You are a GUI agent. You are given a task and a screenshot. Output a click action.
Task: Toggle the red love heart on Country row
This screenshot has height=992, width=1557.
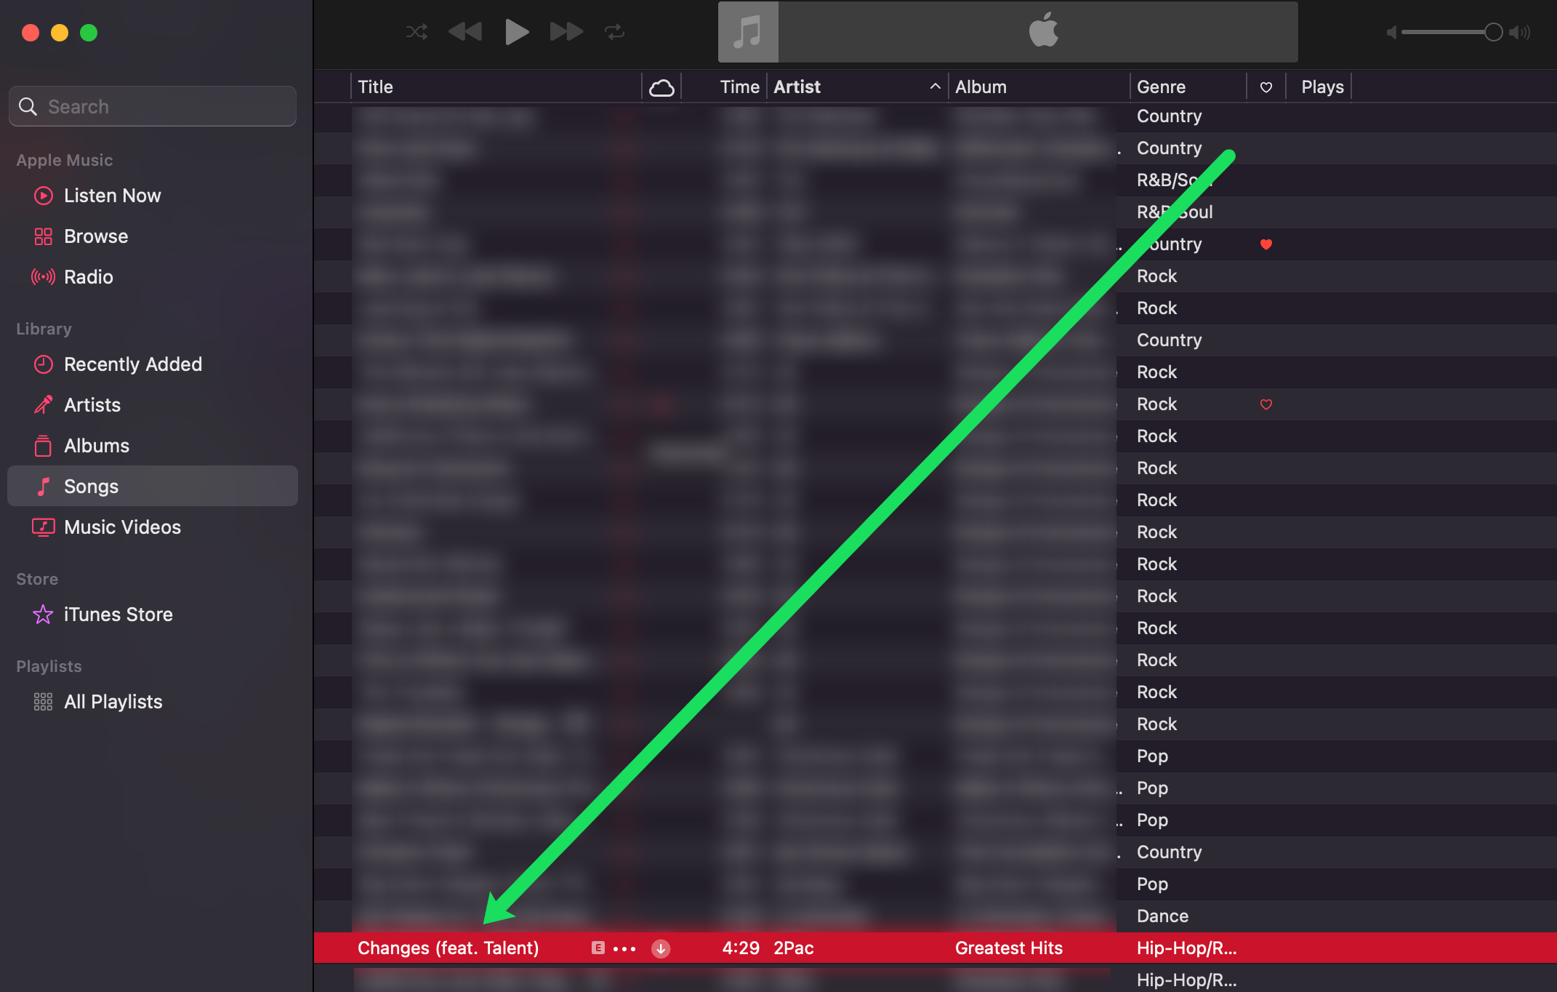pos(1266,244)
